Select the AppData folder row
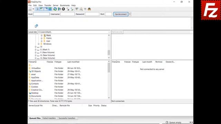Image resolution: width=221 pixels, height=124 pixels. coord(68,77)
